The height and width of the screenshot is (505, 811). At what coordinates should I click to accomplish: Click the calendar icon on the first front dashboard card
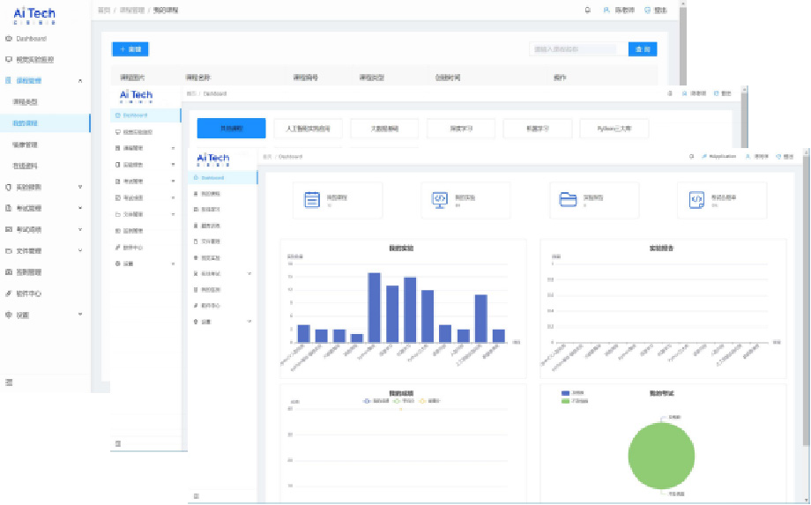click(x=312, y=199)
